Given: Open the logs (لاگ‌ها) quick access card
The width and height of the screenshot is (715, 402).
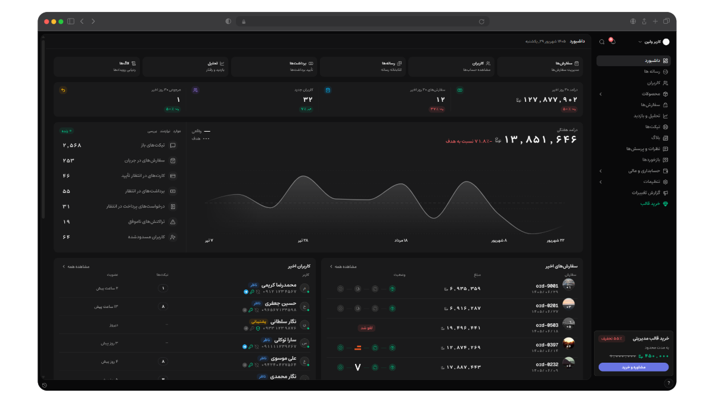Looking at the screenshot, I should coord(97,67).
